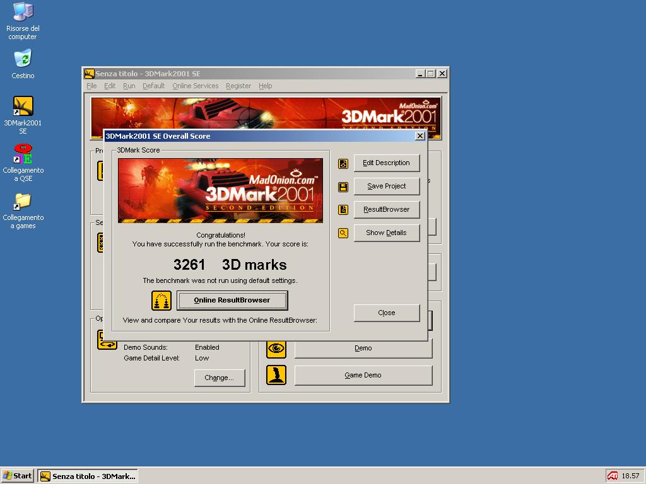The height and width of the screenshot is (484, 646).
Task: Click the Online ResultBrowser button
Action: 232,301
